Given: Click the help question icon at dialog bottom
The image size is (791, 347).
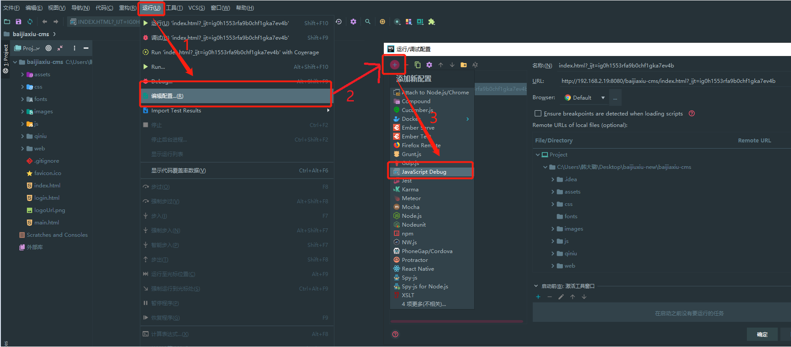Looking at the screenshot, I should pyautogui.click(x=395, y=334).
